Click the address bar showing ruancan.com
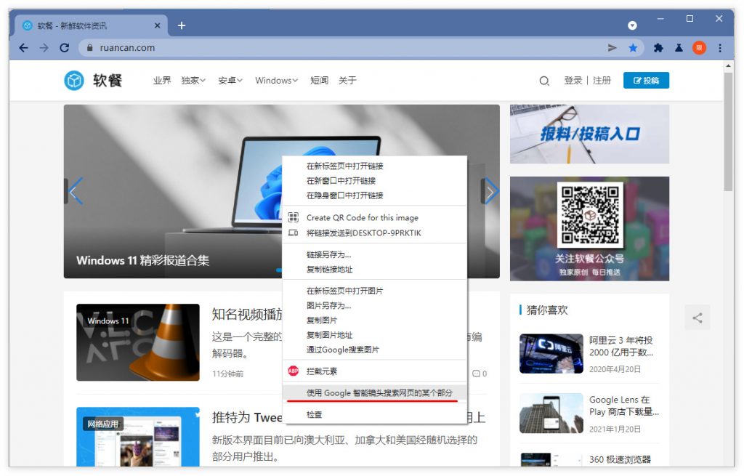 [341, 48]
